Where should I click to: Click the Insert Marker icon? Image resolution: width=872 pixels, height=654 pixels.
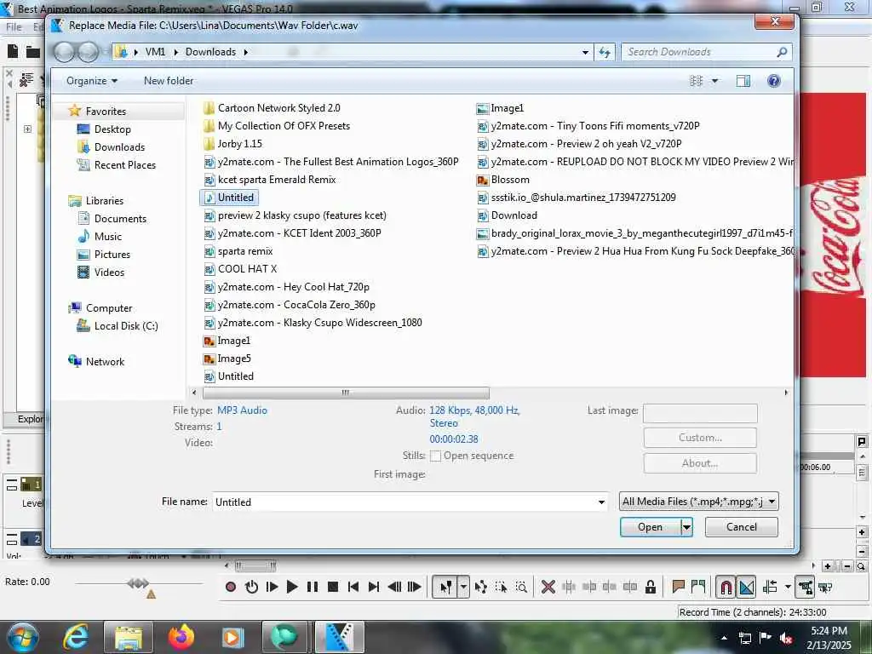(678, 587)
